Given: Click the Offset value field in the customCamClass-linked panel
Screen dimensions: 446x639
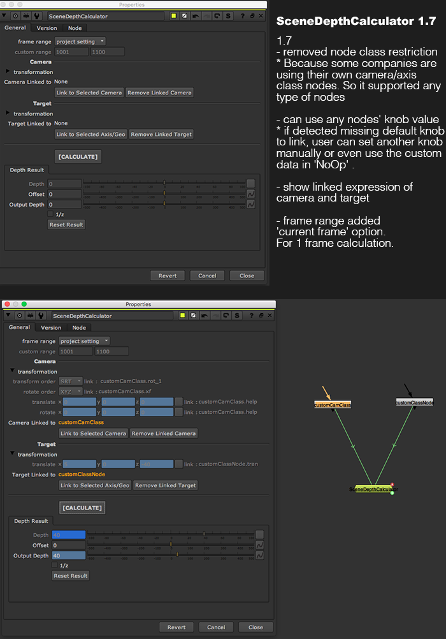Looking at the screenshot, I should (69, 545).
